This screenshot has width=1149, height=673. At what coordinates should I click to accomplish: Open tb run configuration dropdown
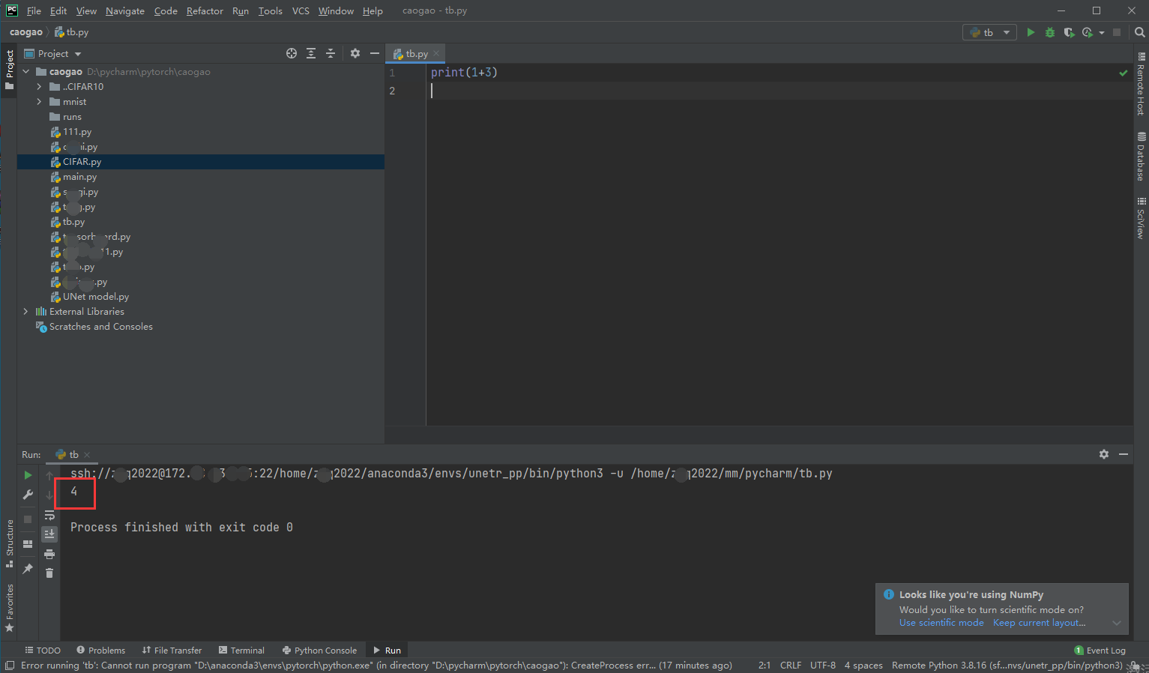point(989,32)
